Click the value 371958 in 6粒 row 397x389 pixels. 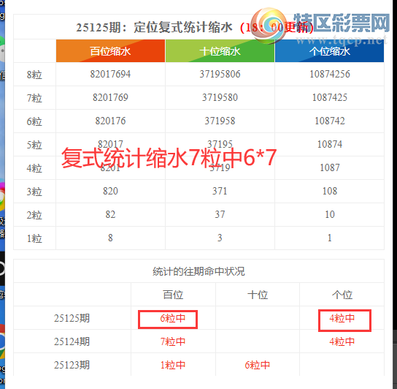click(x=220, y=121)
